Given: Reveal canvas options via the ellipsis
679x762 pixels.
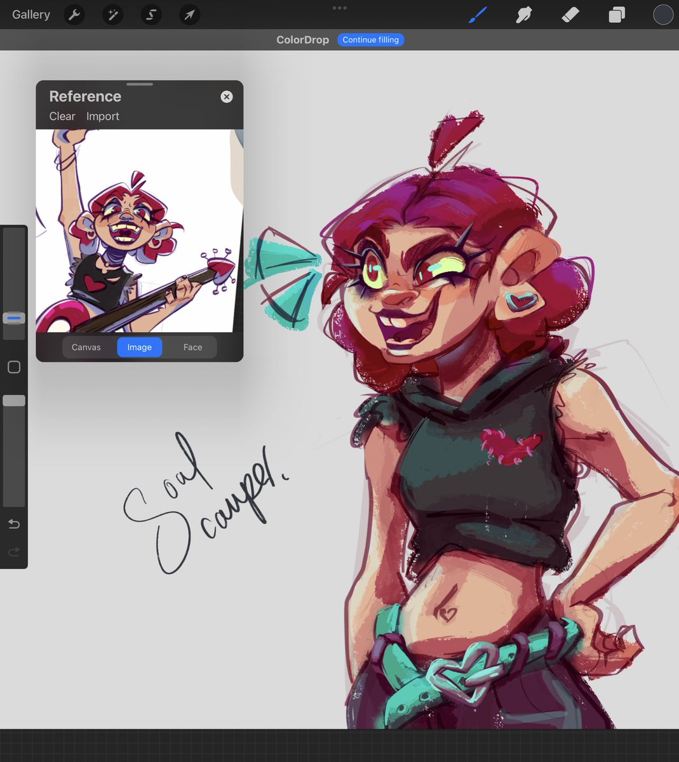Looking at the screenshot, I should tap(339, 8).
